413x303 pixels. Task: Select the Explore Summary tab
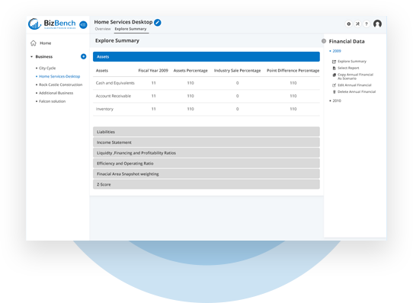[130, 29]
